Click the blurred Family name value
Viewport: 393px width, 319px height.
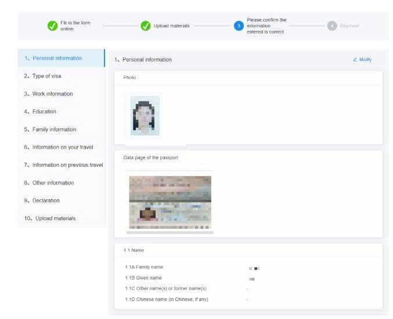(x=254, y=268)
